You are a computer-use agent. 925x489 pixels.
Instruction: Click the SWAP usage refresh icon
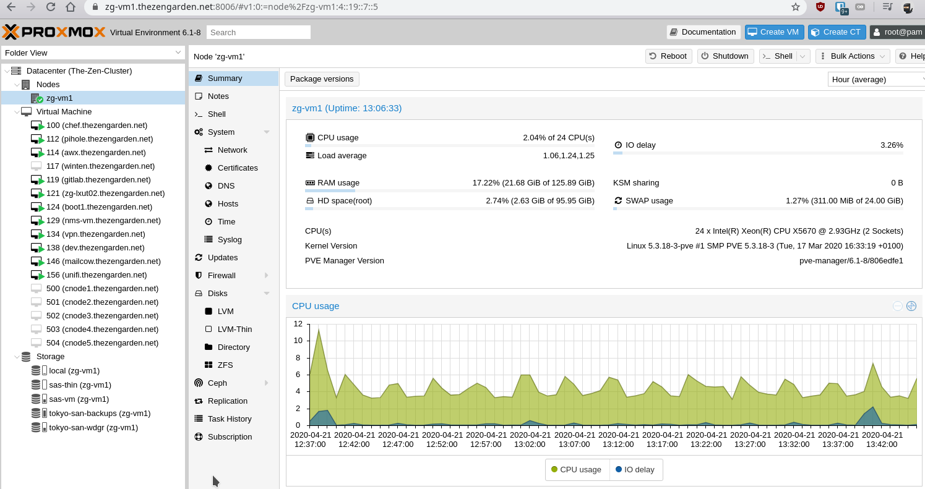point(617,200)
